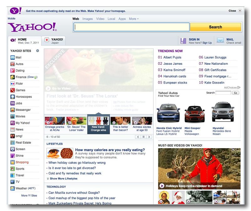Open trending topic Kate Gosselin

[214, 83]
